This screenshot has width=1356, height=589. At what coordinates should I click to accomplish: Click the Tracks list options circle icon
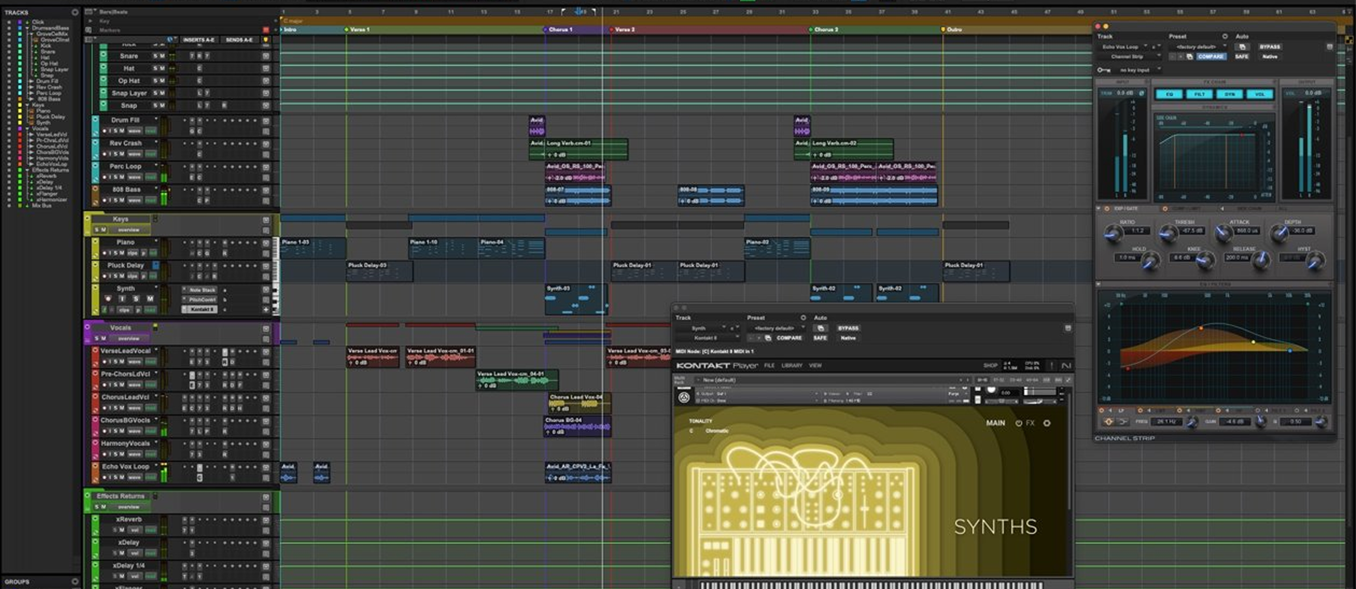point(75,12)
